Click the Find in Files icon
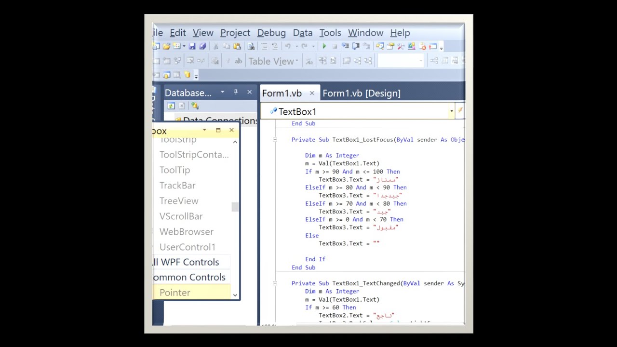The width and height of the screenshot is (617, 347). click(251, 46)
